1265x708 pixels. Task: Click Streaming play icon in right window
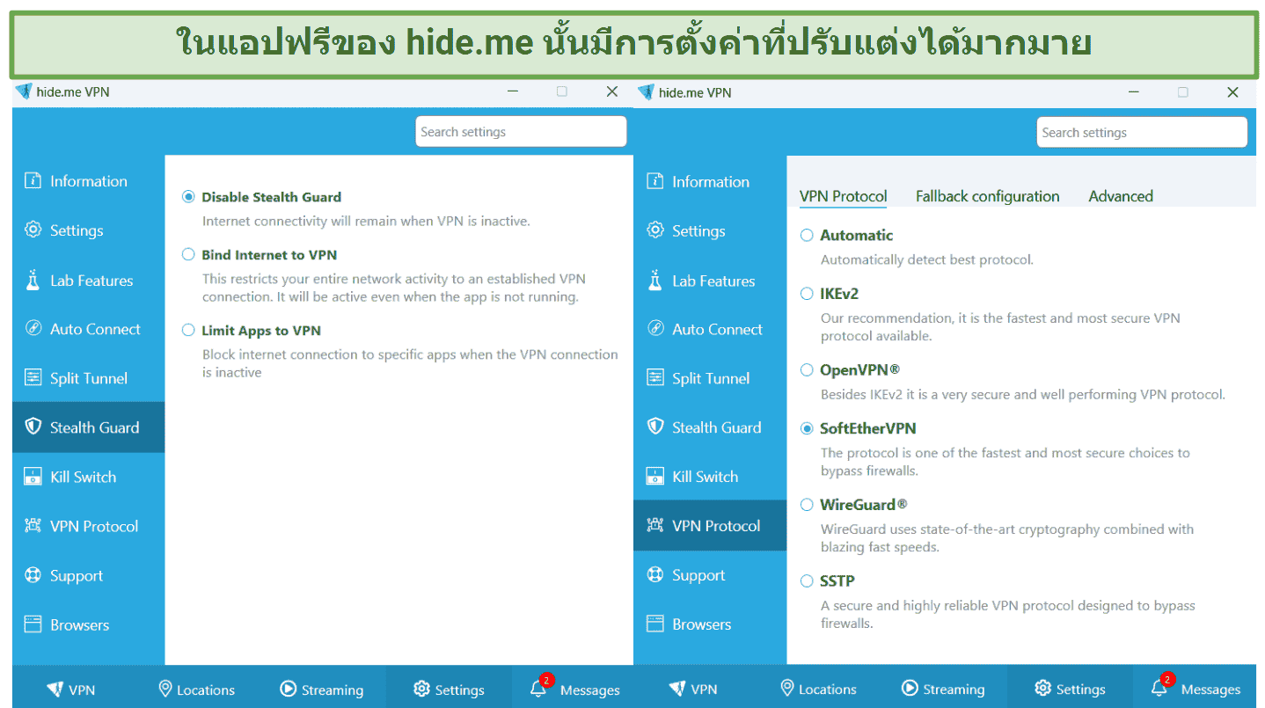[x=910, y=689]
